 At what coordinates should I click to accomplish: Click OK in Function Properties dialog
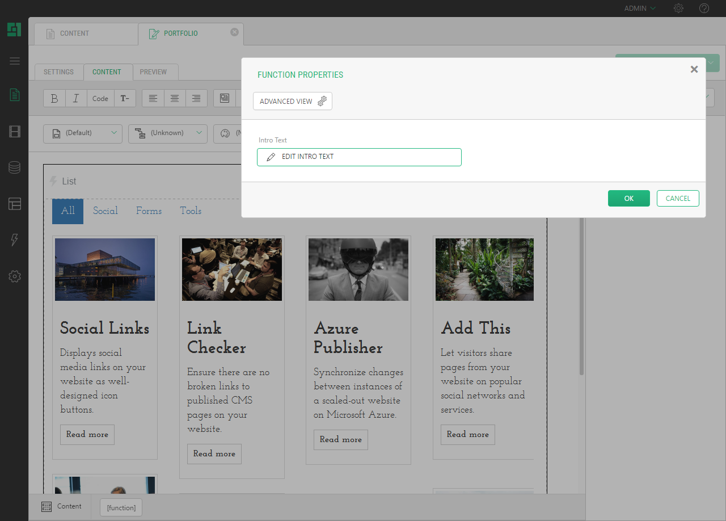[x=628, y=199]
